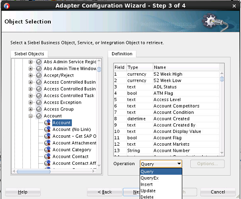This screenshot has width=241, height=199.
Task: Select the Definition tab
Action: pos(122,54)
